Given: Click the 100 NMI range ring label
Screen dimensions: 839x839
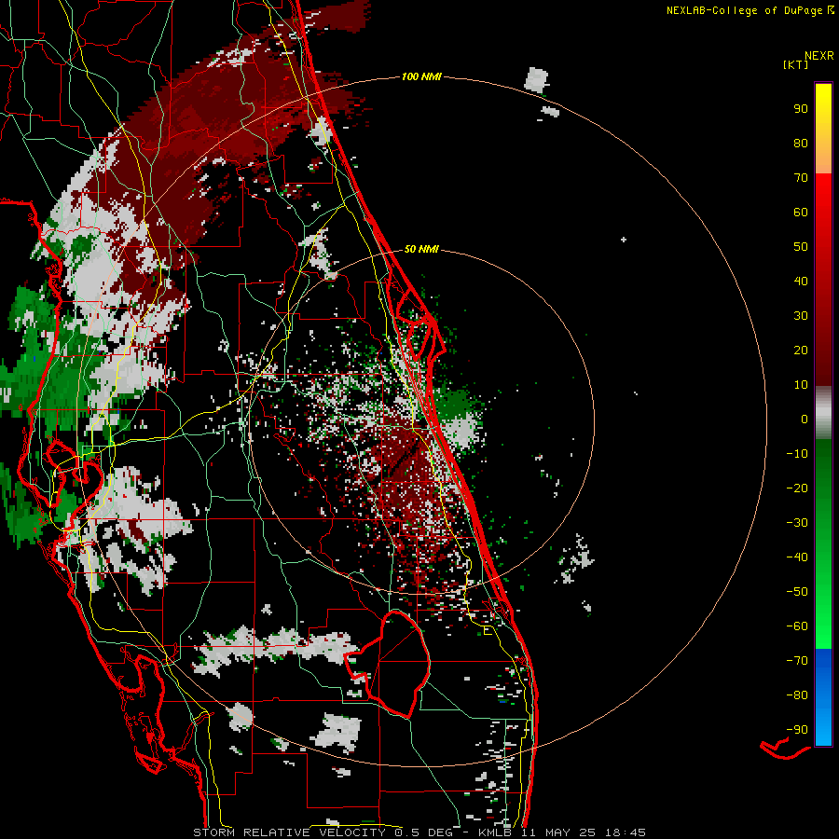Looking at the screenshot, I should coord(421,76).
